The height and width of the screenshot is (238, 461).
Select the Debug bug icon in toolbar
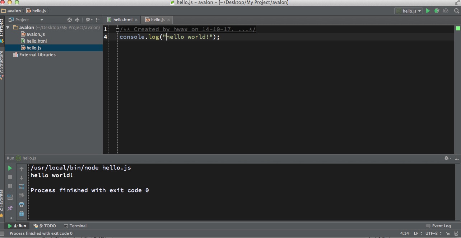[x=437, y=11]
